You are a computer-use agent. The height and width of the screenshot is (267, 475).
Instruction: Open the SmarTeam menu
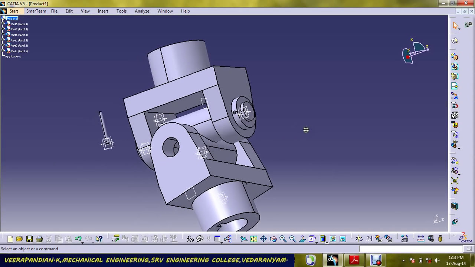point(36,11)
